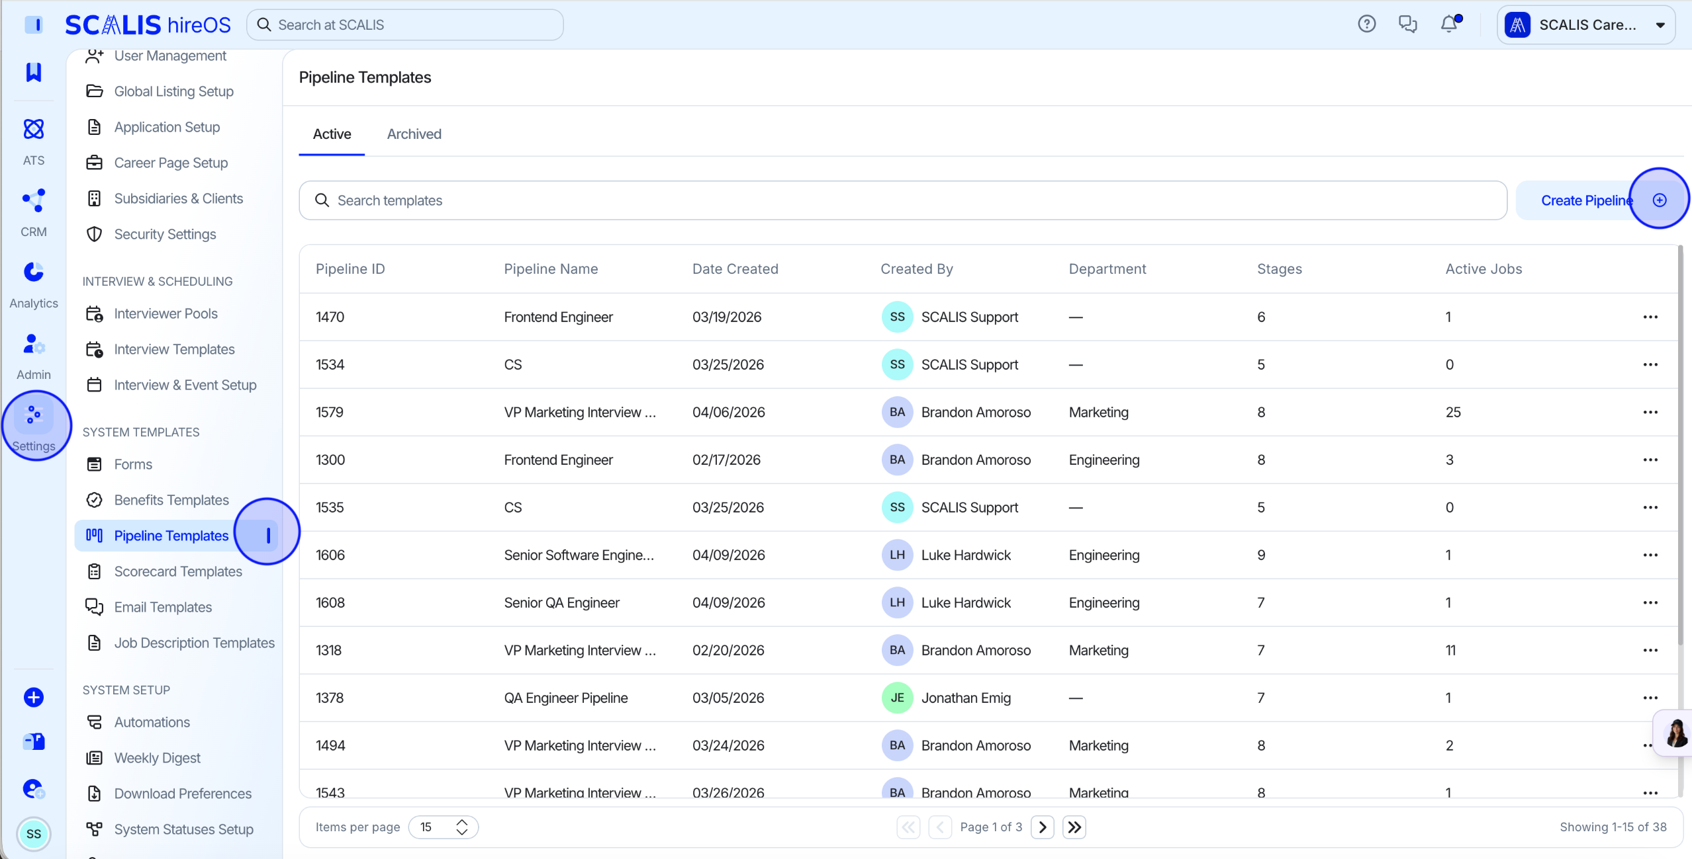The image size is (1692, 859).
Task: Open Application Setup
Action: click(167, 127)
